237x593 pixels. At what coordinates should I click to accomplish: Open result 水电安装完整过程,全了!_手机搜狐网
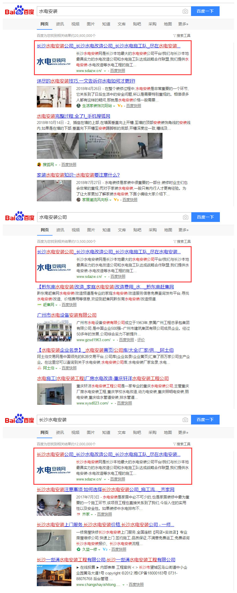(x=73, y=116)
